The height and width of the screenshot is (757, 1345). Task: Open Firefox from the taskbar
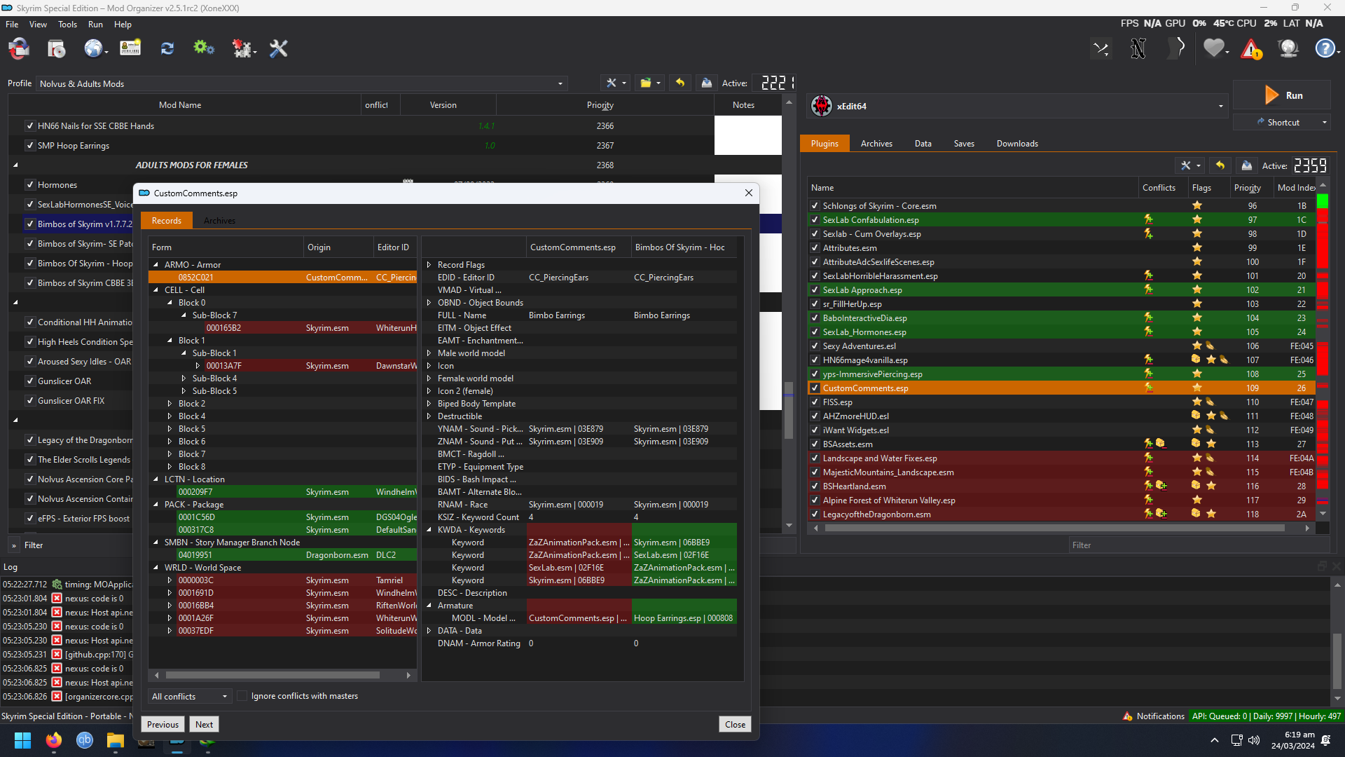tap(54, 740)
